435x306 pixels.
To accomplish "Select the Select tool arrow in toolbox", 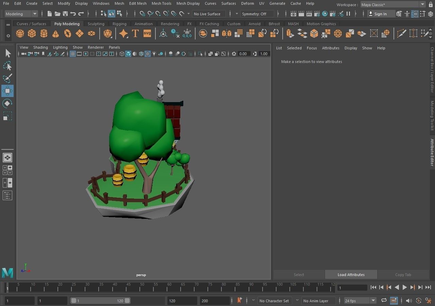I will pos(8,53).
